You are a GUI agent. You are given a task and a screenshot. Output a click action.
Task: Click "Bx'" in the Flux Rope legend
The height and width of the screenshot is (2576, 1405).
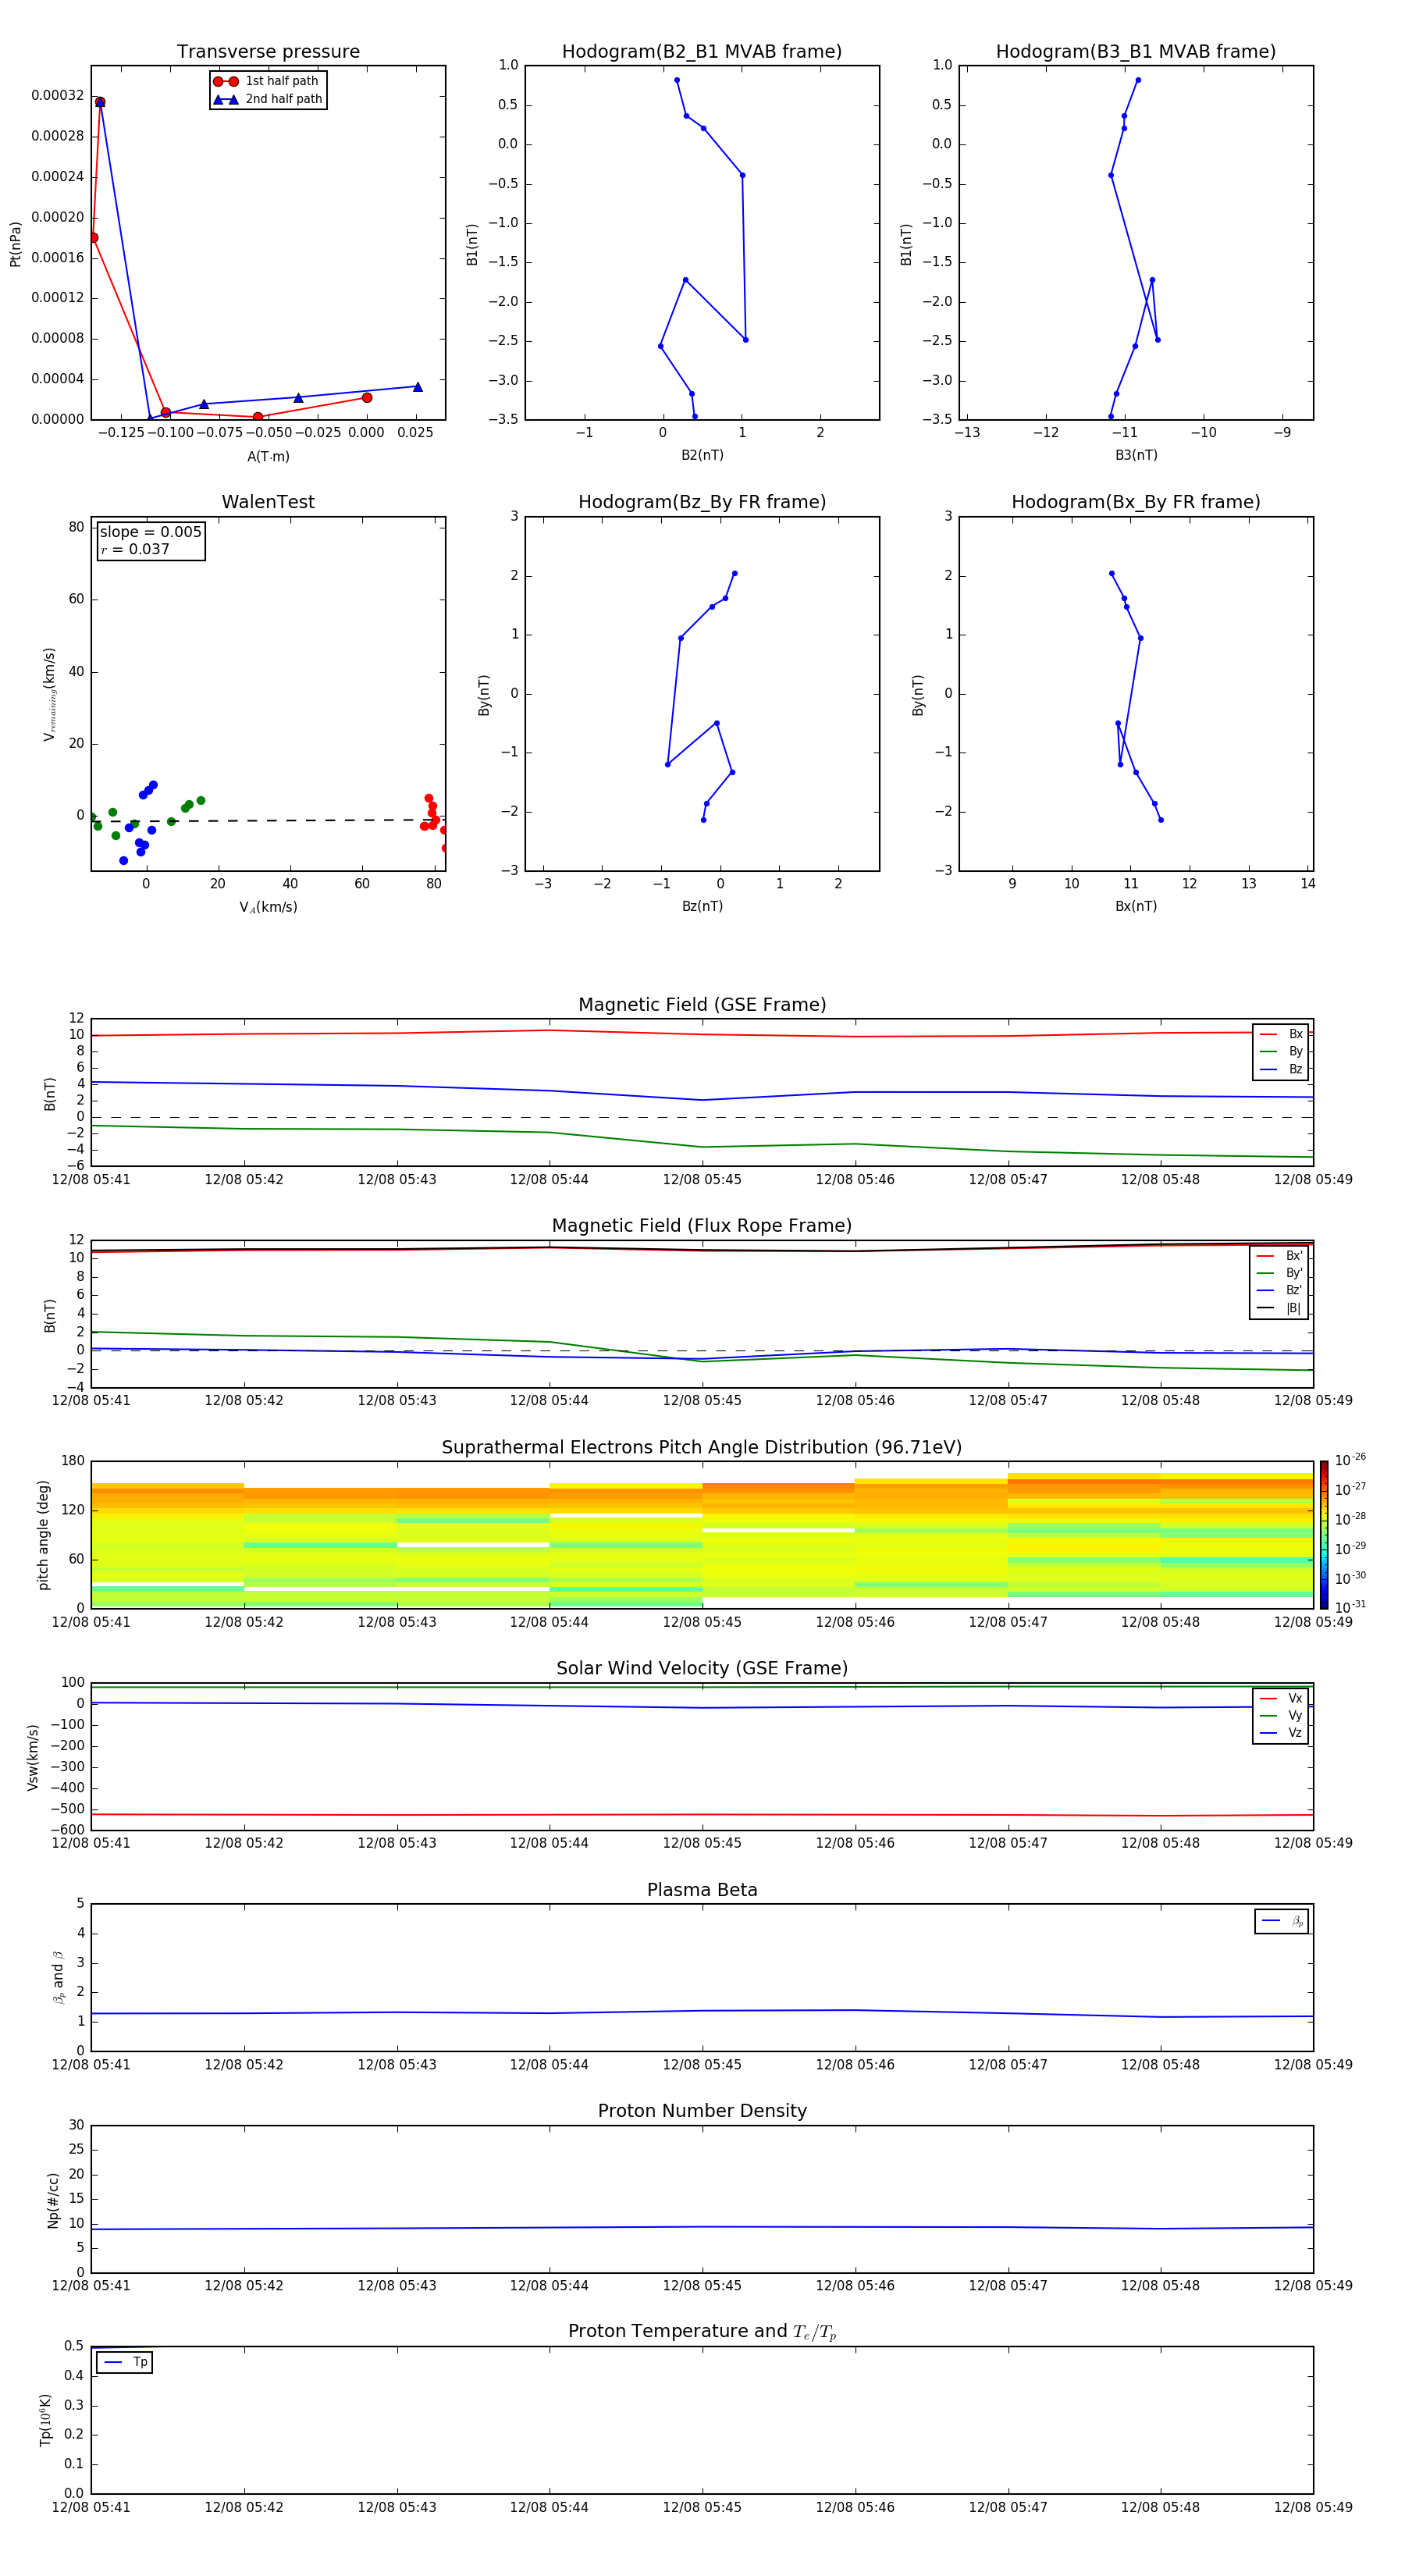[1294, 1256]
